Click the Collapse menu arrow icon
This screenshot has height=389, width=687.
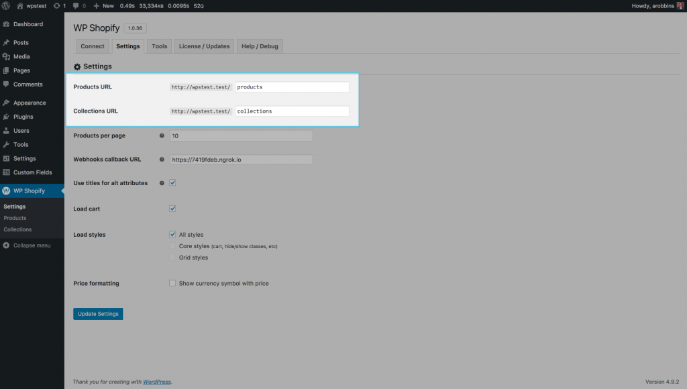point(6,245)
